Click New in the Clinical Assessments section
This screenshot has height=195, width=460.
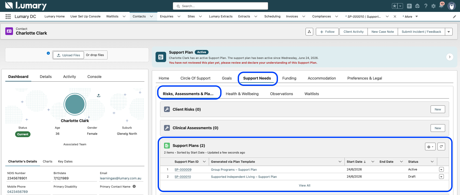click(438, 128)
